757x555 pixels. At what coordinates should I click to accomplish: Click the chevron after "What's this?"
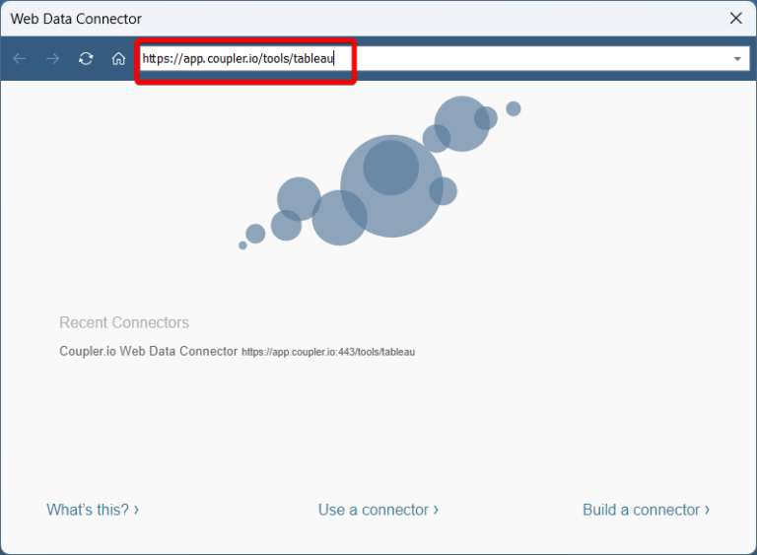[136, 510]
